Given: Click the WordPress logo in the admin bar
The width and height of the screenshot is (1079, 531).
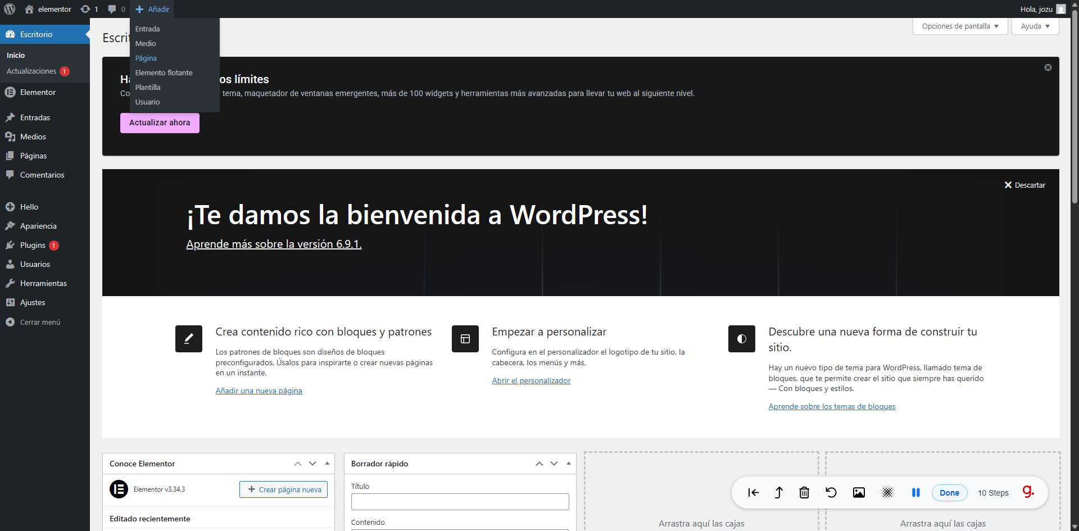Looking at the screenshot, I should 8,9.
